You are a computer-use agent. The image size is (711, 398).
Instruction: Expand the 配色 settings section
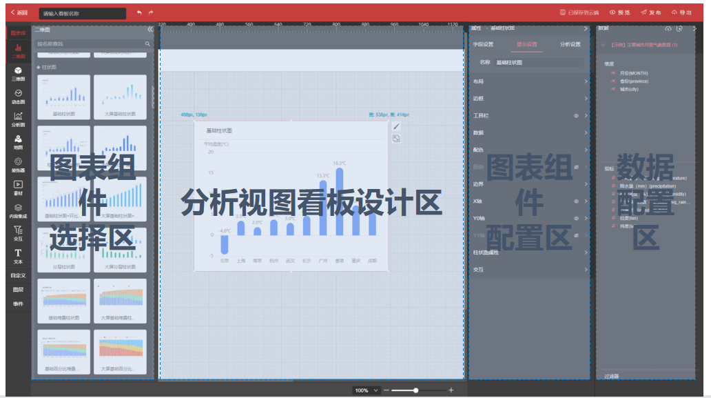click(x=529, y=150)
